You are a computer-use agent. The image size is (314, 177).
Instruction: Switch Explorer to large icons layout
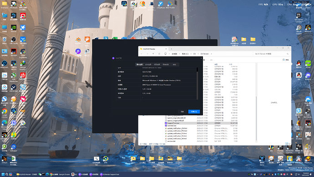click(289, 144)
